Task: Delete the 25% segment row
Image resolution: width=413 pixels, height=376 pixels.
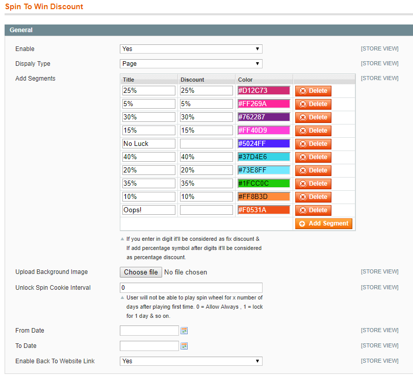Action: [x=313, y=91]
